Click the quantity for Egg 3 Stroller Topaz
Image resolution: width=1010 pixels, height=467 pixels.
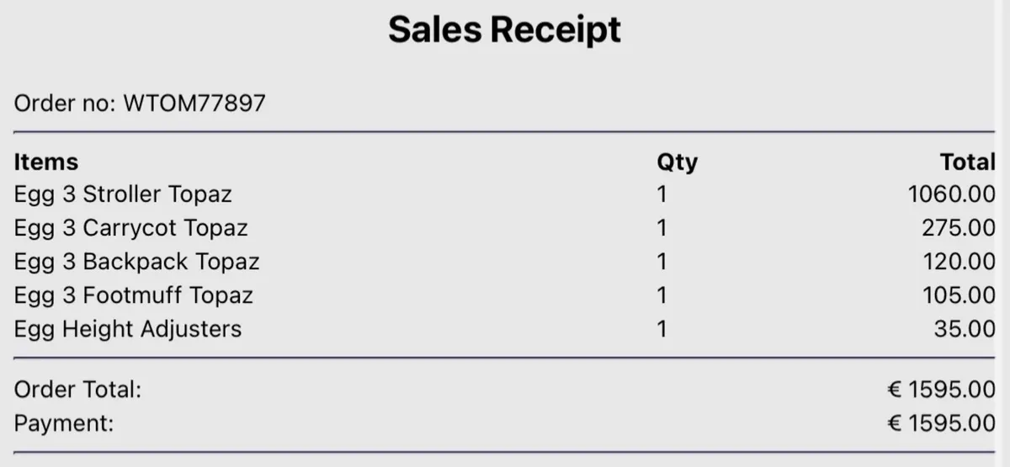(662, 194)
